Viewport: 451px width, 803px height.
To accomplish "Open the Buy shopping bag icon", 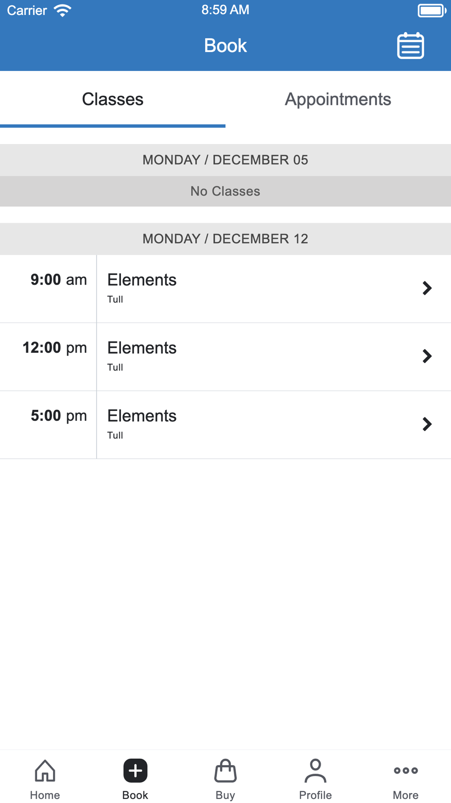I will (225, 770).
